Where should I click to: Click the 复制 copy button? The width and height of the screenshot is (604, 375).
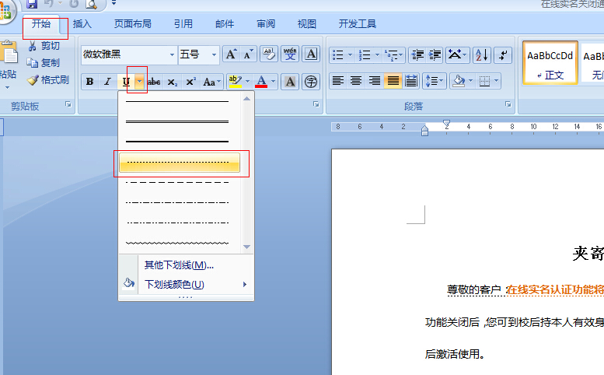[44, 63]
